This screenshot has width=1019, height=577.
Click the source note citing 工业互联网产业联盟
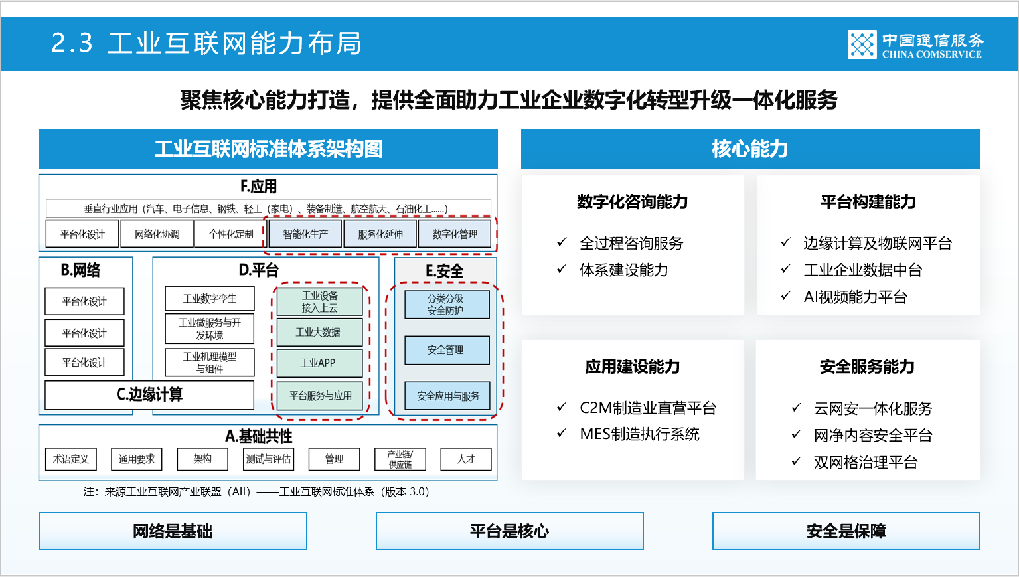tap(256, 491)
